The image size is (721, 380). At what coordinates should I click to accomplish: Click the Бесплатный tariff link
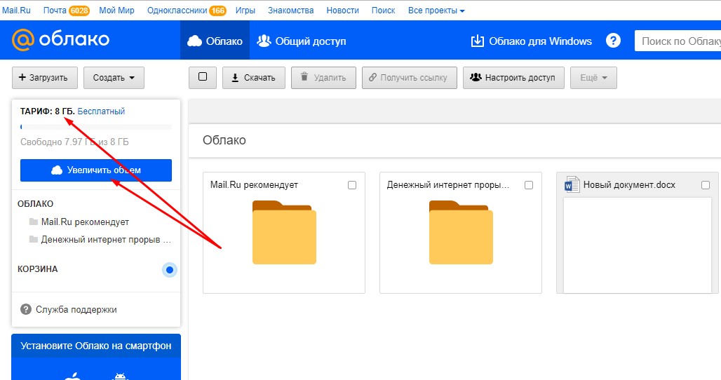(x=101, y=111)
